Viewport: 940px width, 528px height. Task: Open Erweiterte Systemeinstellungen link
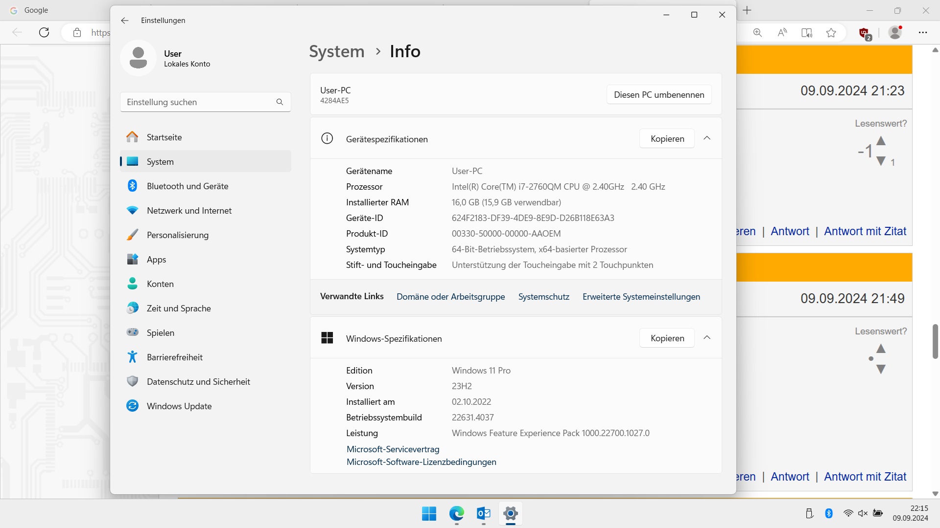tap(641, 297)
